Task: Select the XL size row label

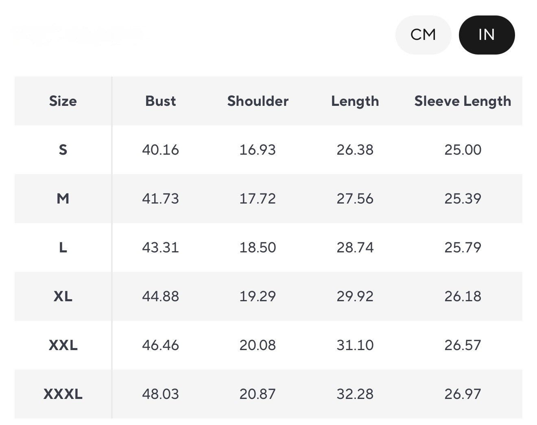Action: [63, 296]
